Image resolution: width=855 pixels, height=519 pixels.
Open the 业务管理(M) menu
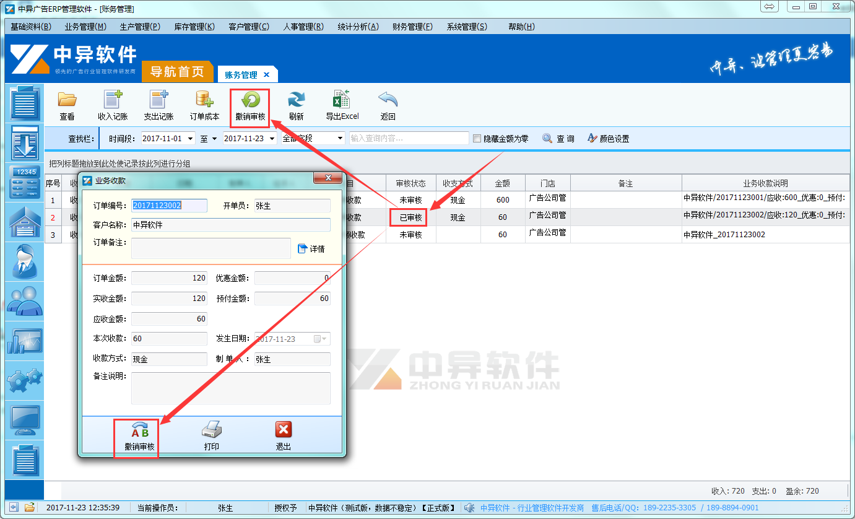[x=85, y=27]
